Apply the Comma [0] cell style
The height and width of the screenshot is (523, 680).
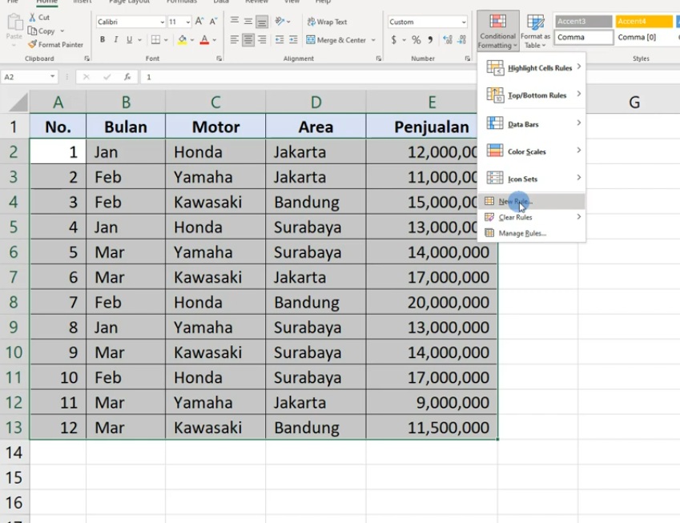[644, 38]
